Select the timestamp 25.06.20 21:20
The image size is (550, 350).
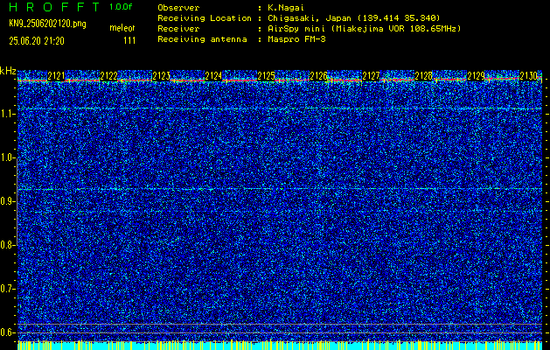37,41
